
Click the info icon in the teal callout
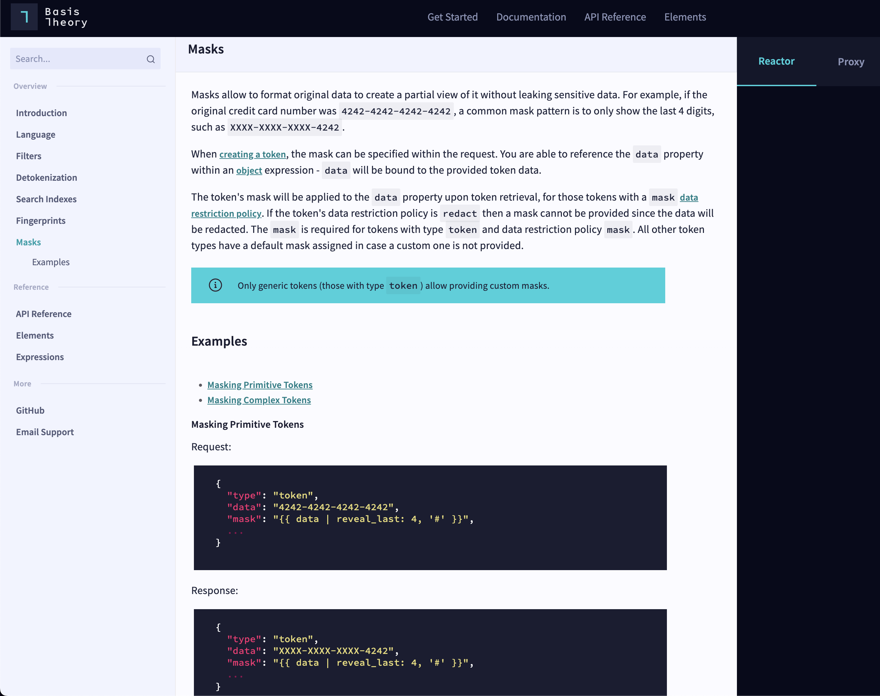pos(215,285)
